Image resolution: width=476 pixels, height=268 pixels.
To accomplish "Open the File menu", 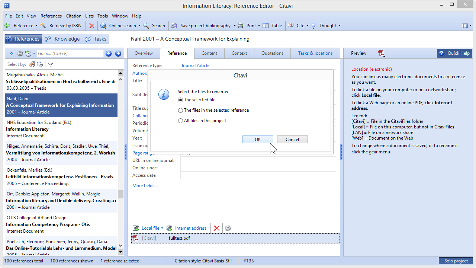I will [x=9, y=16].
